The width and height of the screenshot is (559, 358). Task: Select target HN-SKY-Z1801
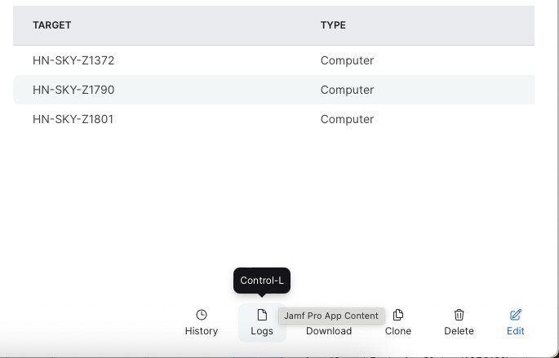(73, 119)
